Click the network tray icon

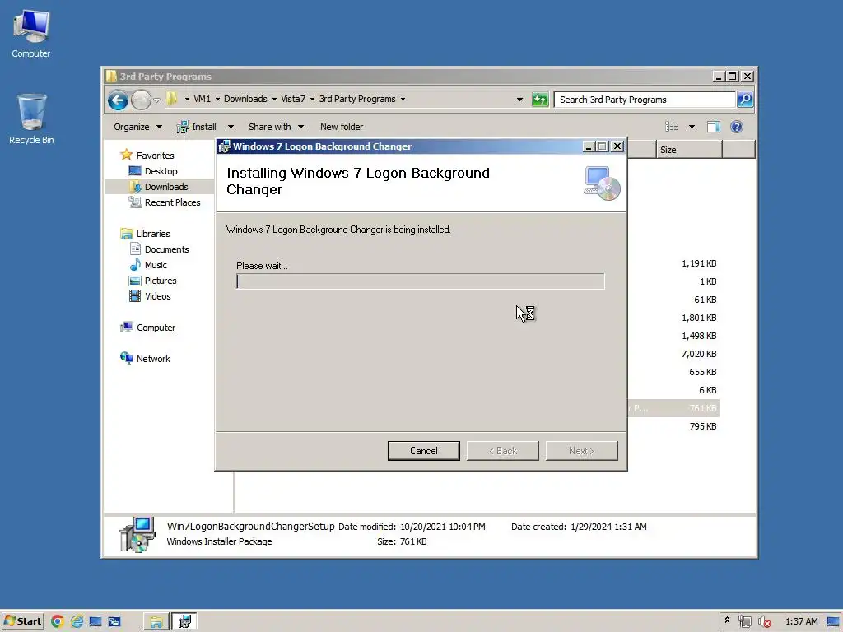pyautogui.click(x=744, y=621)
